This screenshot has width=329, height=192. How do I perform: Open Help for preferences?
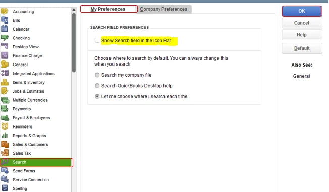302,35
